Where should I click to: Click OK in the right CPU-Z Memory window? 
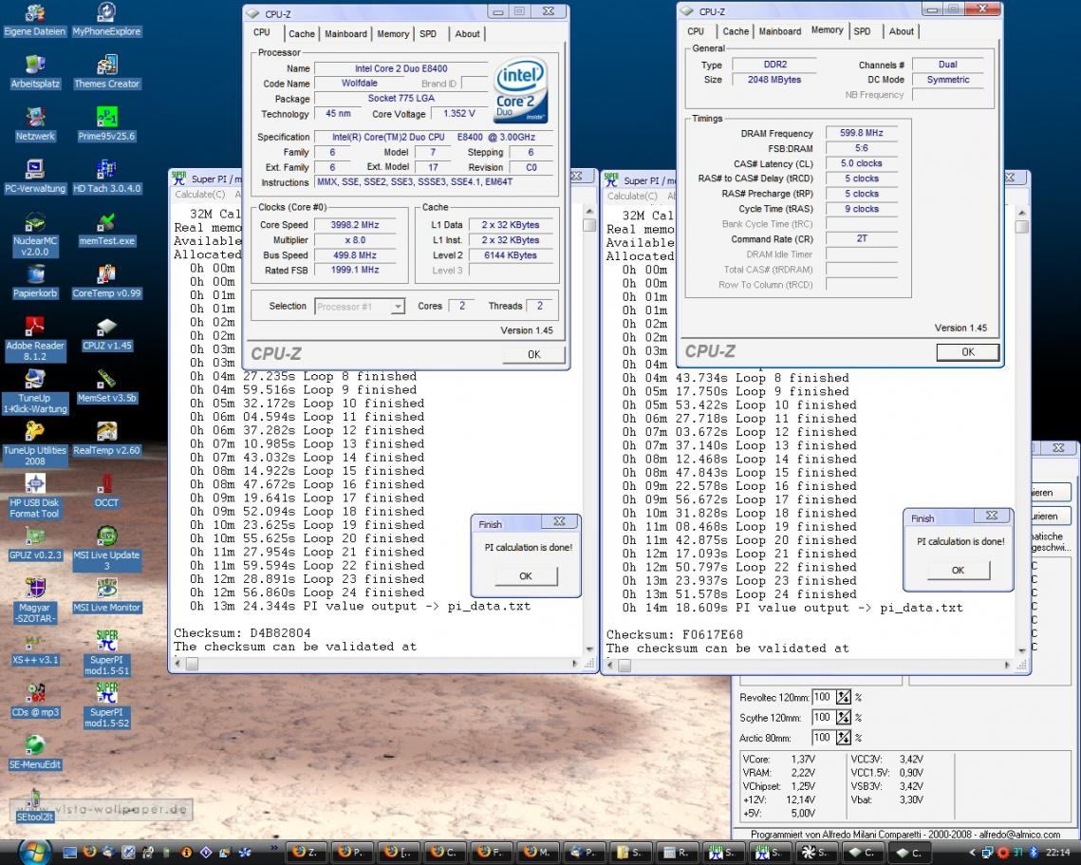pyautogui.click(x=968, y=352)
